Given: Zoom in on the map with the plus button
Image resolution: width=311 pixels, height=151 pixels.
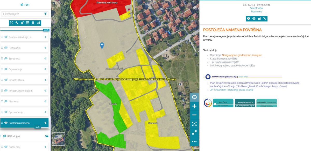Looking at the screenshot, I should pyautogui.click(x=194, y=106).
